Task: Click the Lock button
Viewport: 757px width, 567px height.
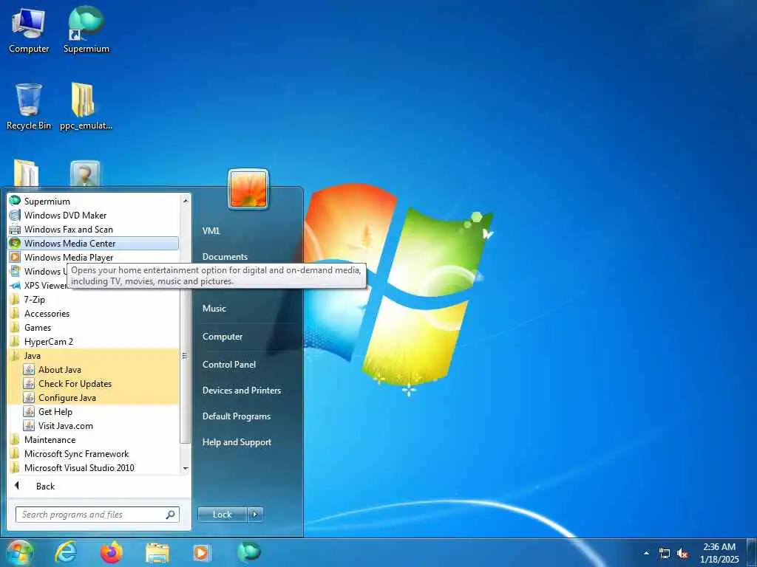Action: [x=222, y=515]
